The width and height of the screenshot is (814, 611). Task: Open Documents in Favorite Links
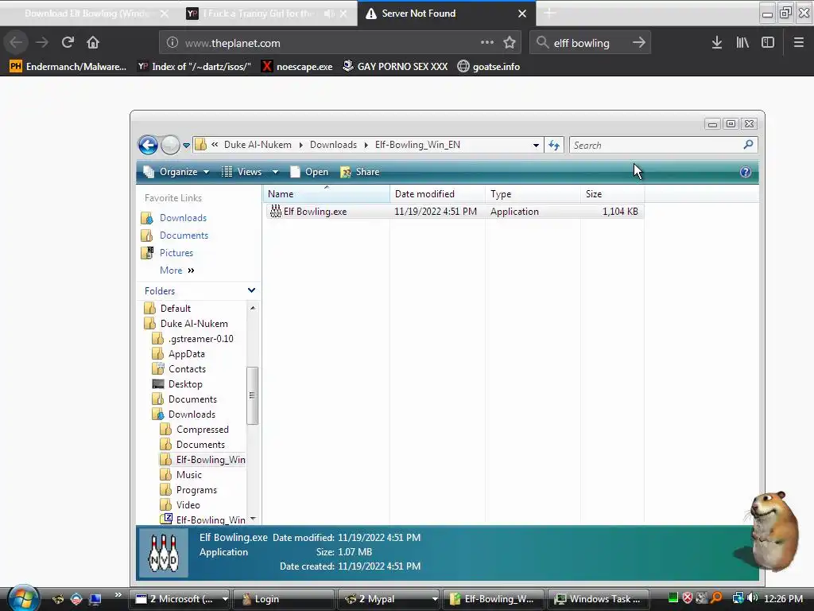click(x=184, y=235)
